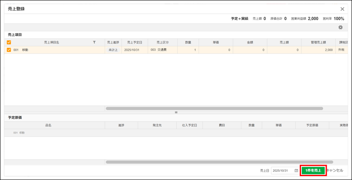Viewport: 352px width, 180px height.
Task: Click the 売上予定日 cell 2025/10/31
Action: coord(135,50)
